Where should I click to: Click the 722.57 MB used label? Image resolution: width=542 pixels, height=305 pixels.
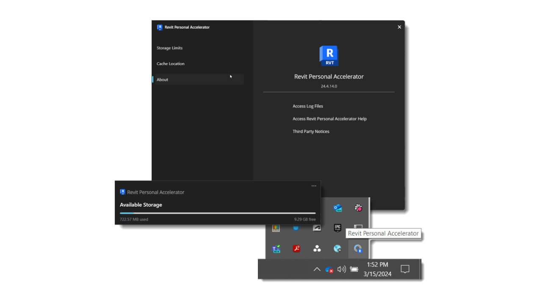coord(134,219)
